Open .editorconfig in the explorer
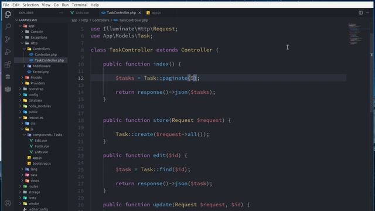Screen dimensions: 375x211 pos(38,209)
